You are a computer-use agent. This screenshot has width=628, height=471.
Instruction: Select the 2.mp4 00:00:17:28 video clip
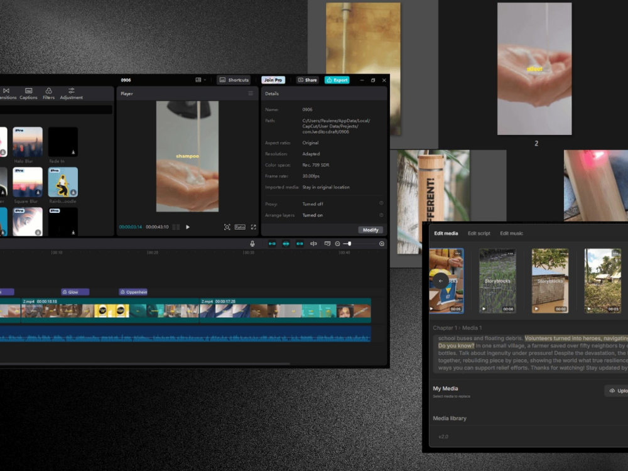pos(285,310)
